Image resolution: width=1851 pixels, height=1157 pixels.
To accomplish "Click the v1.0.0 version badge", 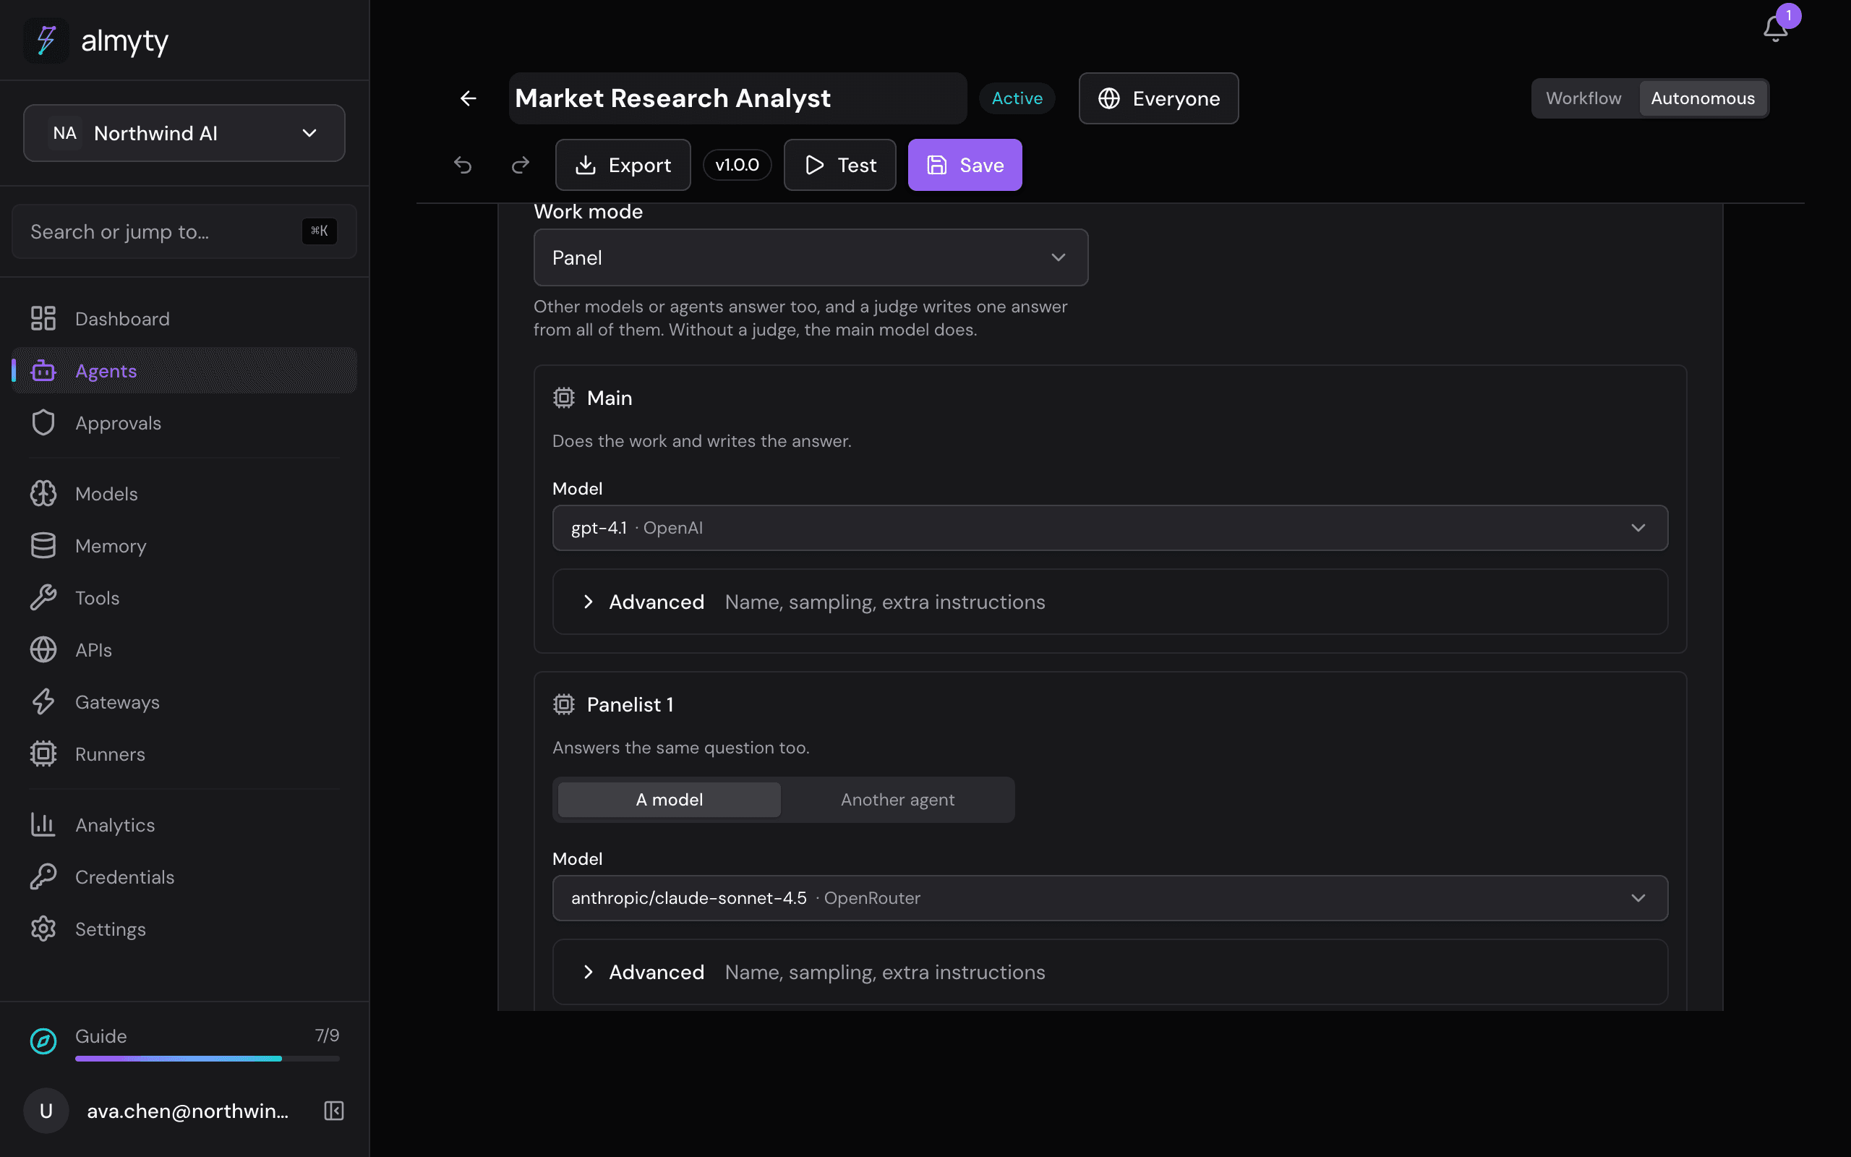I will pos(738,165).
